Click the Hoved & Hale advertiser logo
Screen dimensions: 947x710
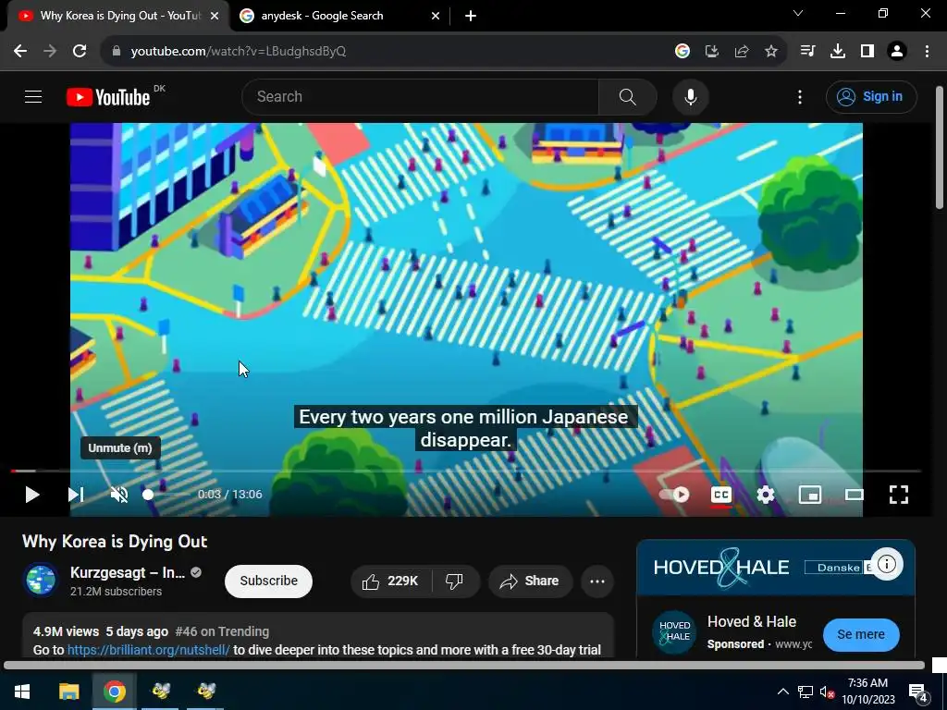[x=674, y=631]
